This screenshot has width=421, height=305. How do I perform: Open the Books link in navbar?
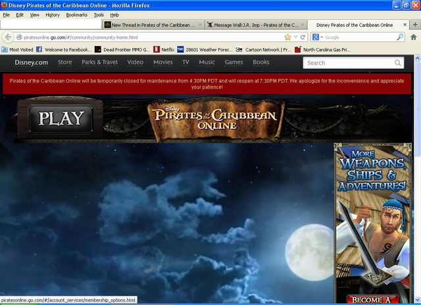pos(261,62)
